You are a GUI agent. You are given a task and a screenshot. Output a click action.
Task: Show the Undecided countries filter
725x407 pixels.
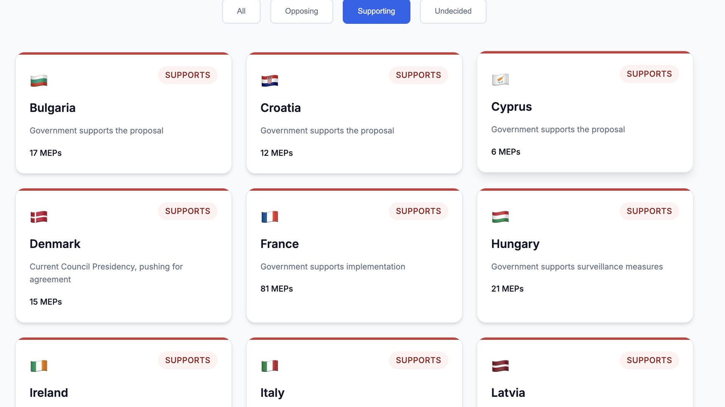click(453, 11)
